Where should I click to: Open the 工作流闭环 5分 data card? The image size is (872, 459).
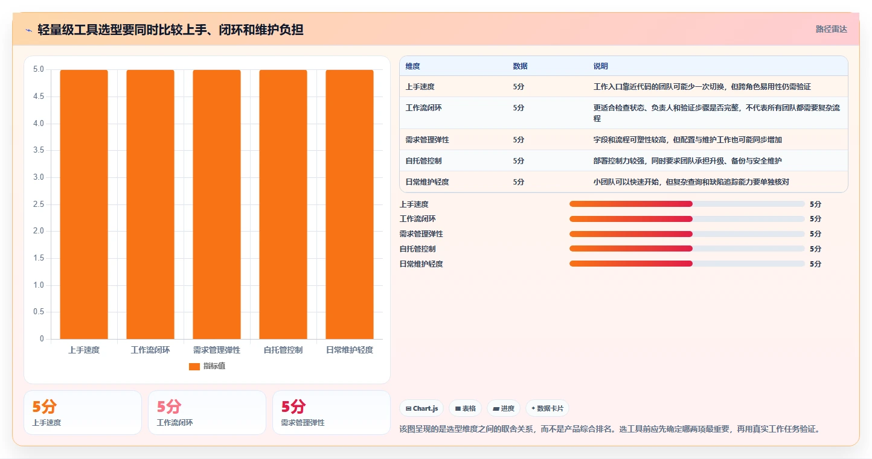[x=207, y=413]
